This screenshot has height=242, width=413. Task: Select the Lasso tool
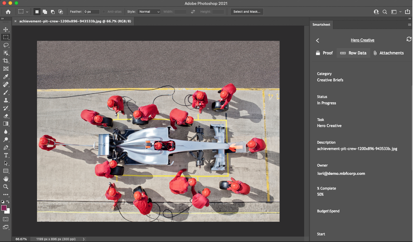(6, 45)
